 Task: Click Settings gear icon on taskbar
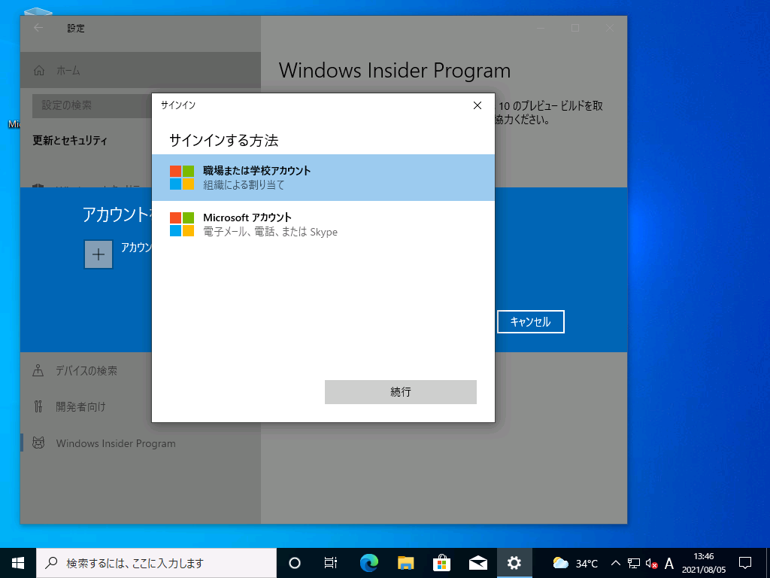coord(514,563)
